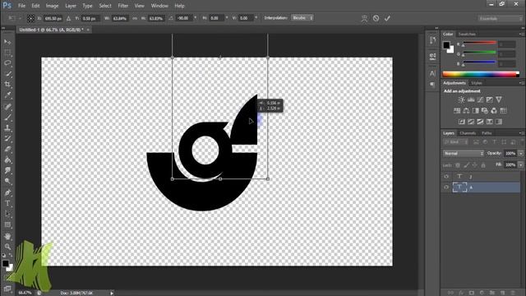
Task: Open the Image menu
Action: point(52,6)
